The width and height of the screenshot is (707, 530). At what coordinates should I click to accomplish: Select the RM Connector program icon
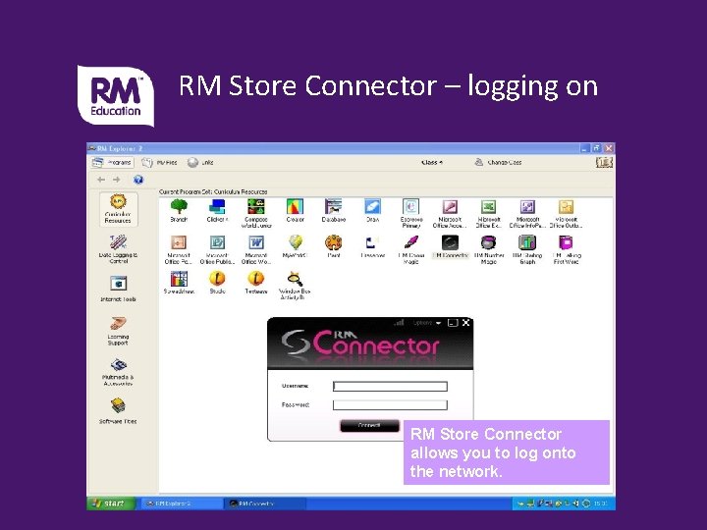450,246
